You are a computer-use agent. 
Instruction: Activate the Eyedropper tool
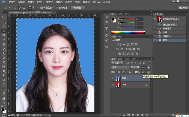pos(4,39)
